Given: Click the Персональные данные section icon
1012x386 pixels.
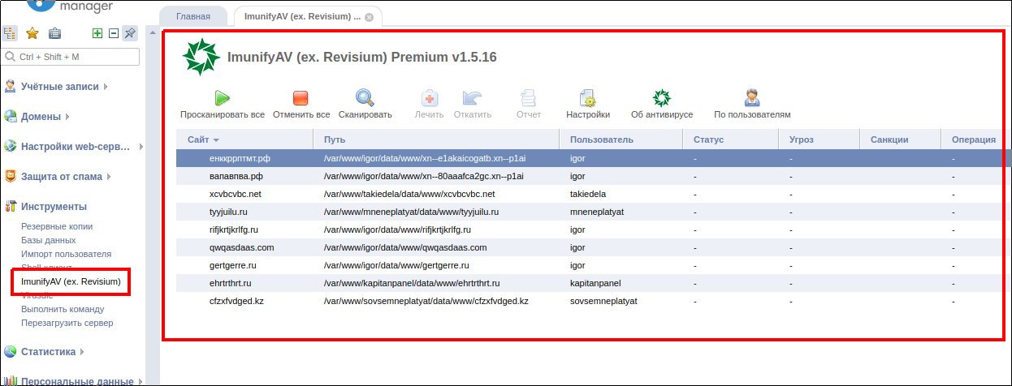Looking at the screenshot, I should click(x=11, y=380).
